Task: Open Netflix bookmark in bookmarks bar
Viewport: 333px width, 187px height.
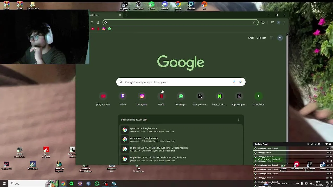Action: tap(98, 29)
